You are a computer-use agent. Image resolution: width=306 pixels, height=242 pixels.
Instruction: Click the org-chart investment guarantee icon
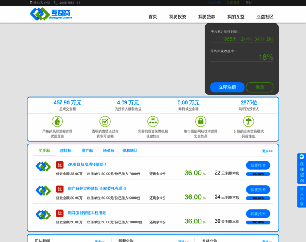(x=153, y=121)
